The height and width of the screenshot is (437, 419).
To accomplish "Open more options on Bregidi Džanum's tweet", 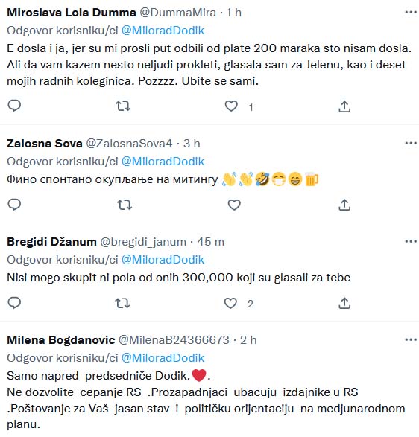I will (x=411, y=241).
